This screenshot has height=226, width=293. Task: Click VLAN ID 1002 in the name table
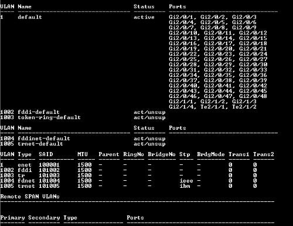(x=7, y=112)
